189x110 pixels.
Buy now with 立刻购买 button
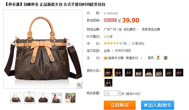click(120, 105)
